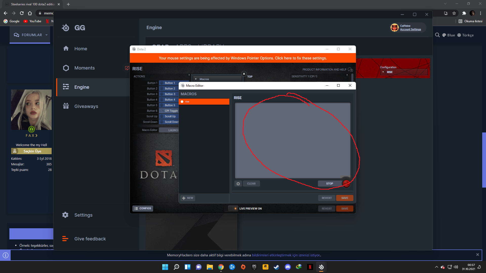The height and width of the screenshot is (273, 486).
Task: Open taskbar Search icon
Action: pos(176,267)
